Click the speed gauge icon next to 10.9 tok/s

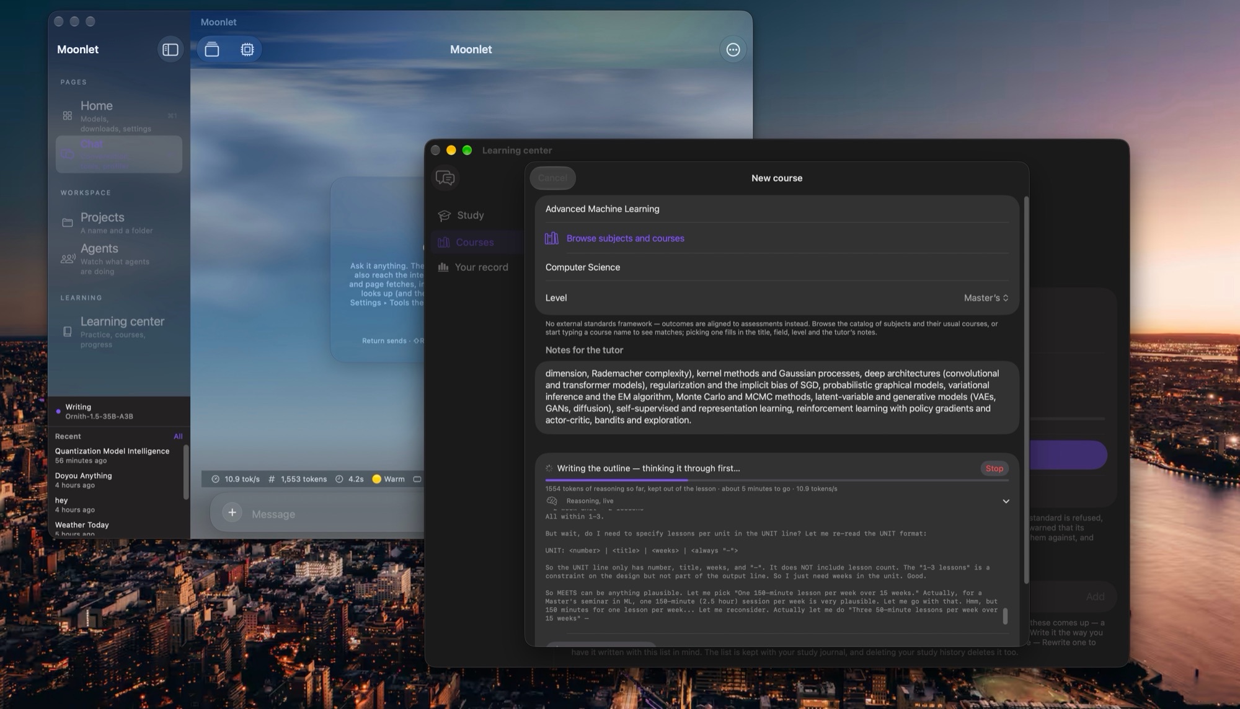point(216,479)
